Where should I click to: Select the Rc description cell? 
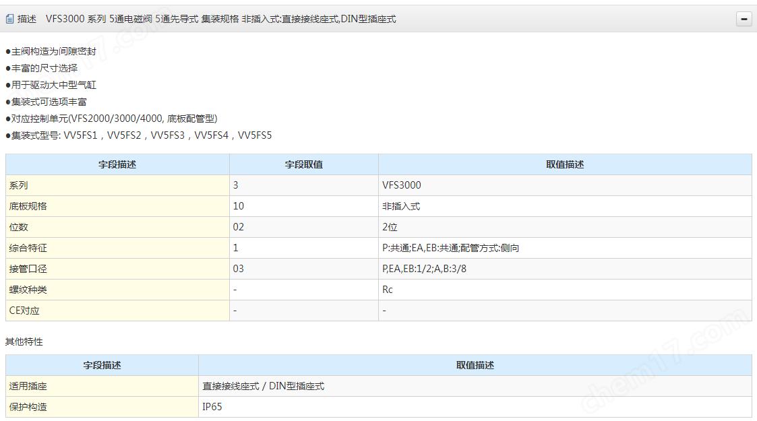[x=565, y=290]
